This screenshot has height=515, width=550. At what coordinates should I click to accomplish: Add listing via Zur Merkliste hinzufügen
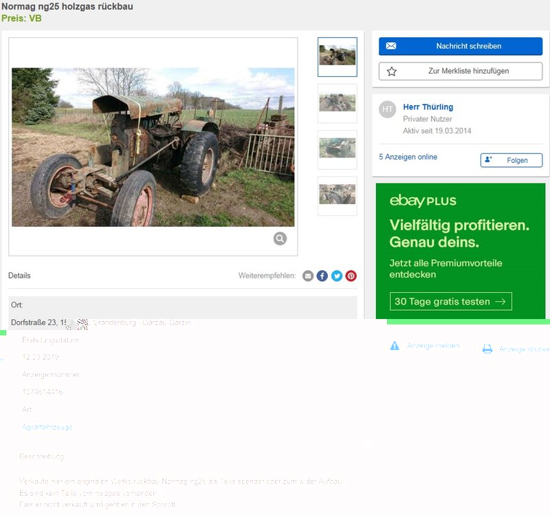click(460, 71)
